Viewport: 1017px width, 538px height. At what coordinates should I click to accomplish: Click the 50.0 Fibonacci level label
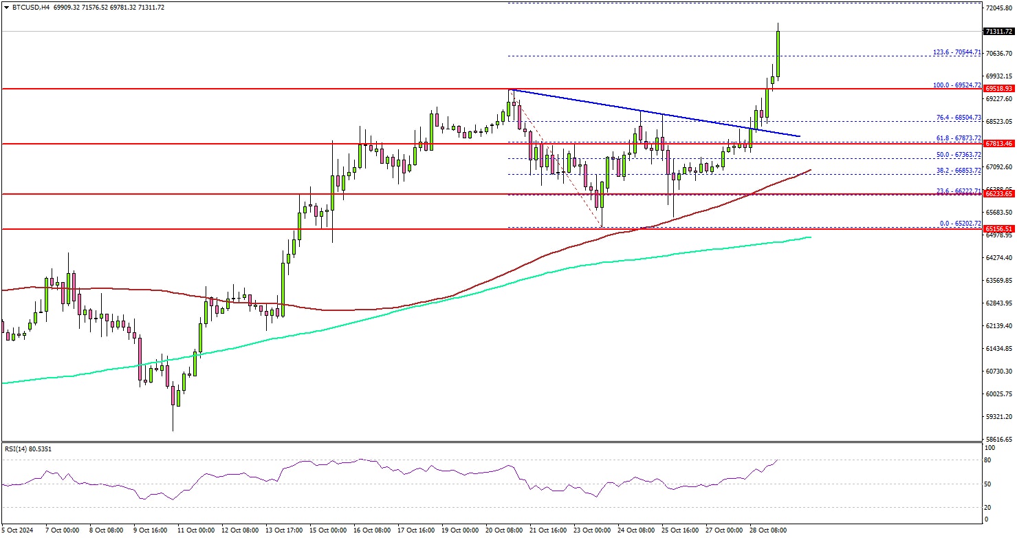tap(956, 155)
